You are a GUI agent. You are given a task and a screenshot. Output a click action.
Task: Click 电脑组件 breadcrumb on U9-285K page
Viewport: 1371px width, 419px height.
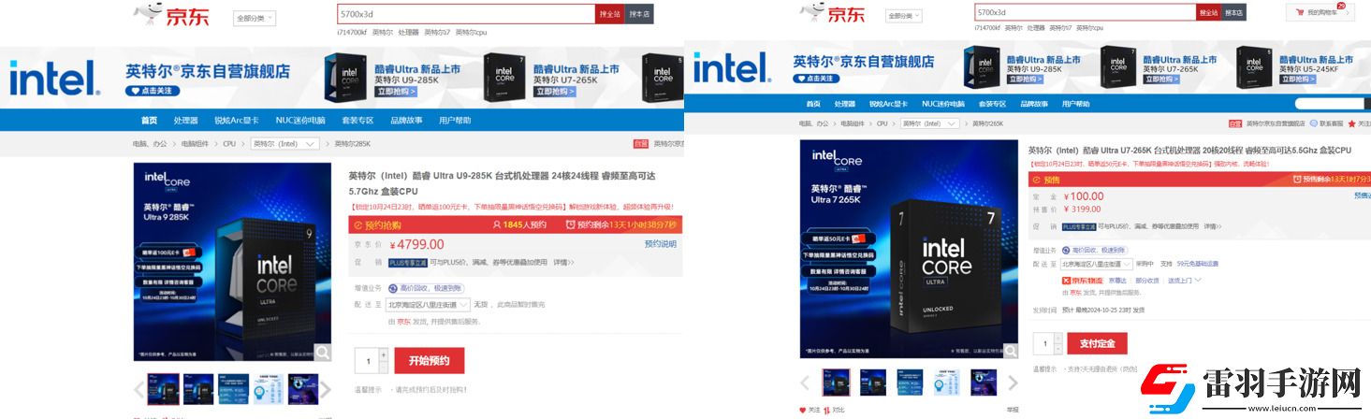(x=195, y=144)
